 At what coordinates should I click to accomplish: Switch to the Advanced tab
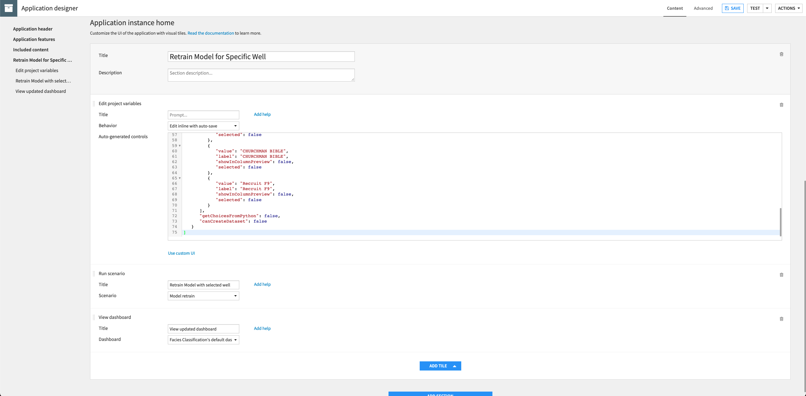click(703, 8)
